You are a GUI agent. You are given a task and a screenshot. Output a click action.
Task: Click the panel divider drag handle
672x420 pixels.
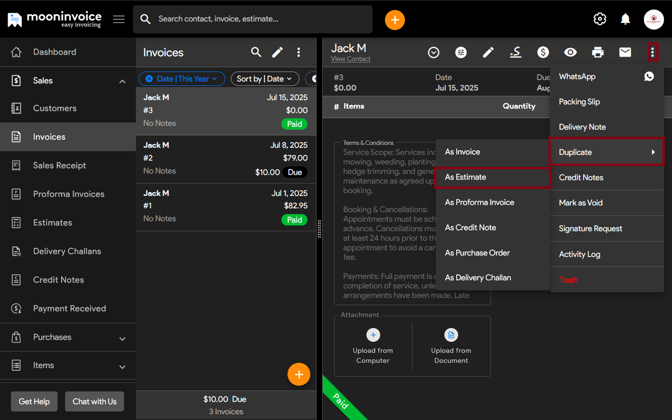click(319, 229)
